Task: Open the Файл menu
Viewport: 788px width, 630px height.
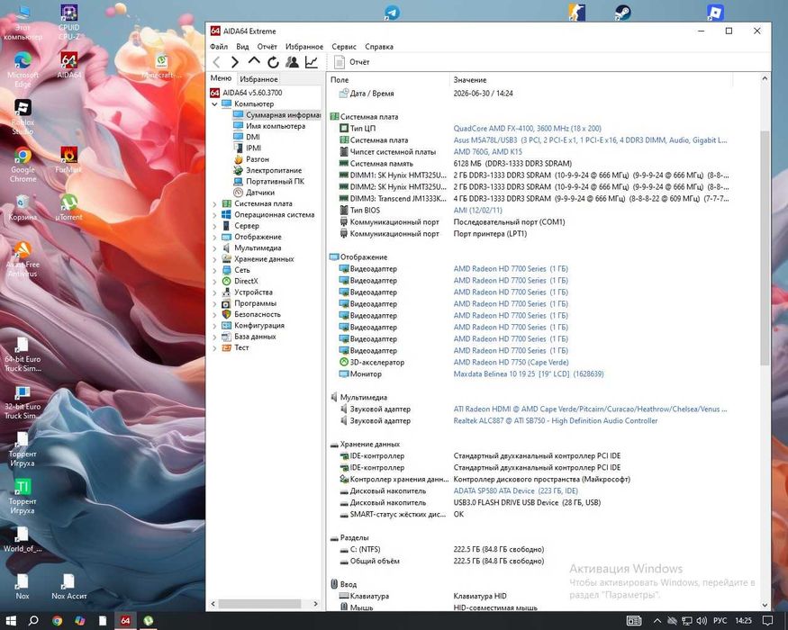Action: [219, 47]
